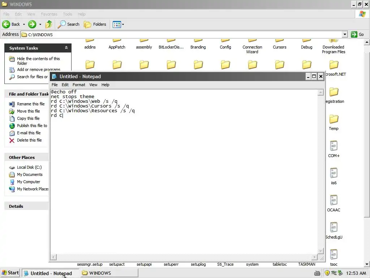Image resolution: width=370 pixels, height=278 pixels.
Task: Click Hide the contents of this folder
Action: pos(38,61)
